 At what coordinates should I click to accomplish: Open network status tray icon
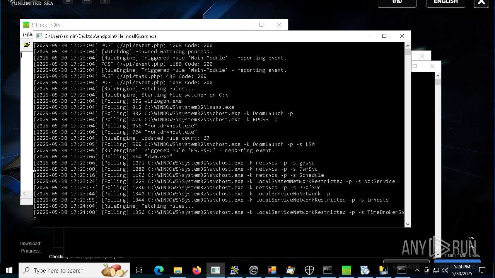point(436,270)
